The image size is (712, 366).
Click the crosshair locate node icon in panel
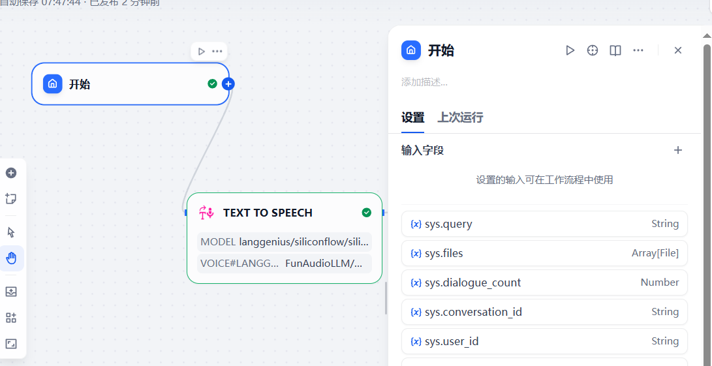(593, 50)
